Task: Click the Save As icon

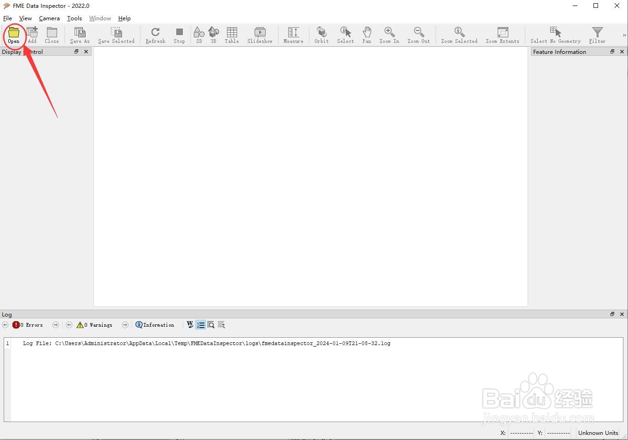Action: pos(80,35)
